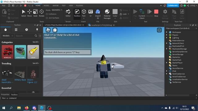Viewport: 198px width, 111px height.
Task: Expand the StarterPlayer node
Action: pos(167,63)
